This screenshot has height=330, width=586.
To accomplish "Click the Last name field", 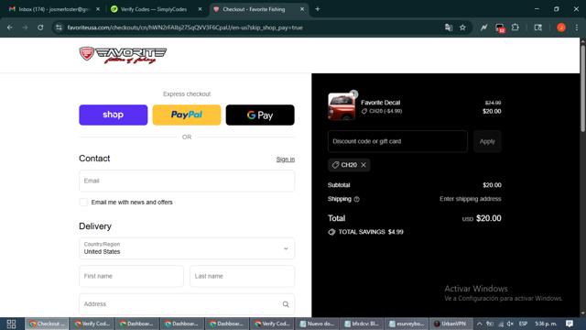I will tap(242, 276).
